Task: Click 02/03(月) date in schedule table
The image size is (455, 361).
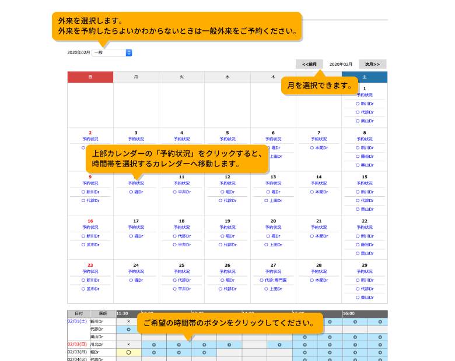Action: pos(77,352)
